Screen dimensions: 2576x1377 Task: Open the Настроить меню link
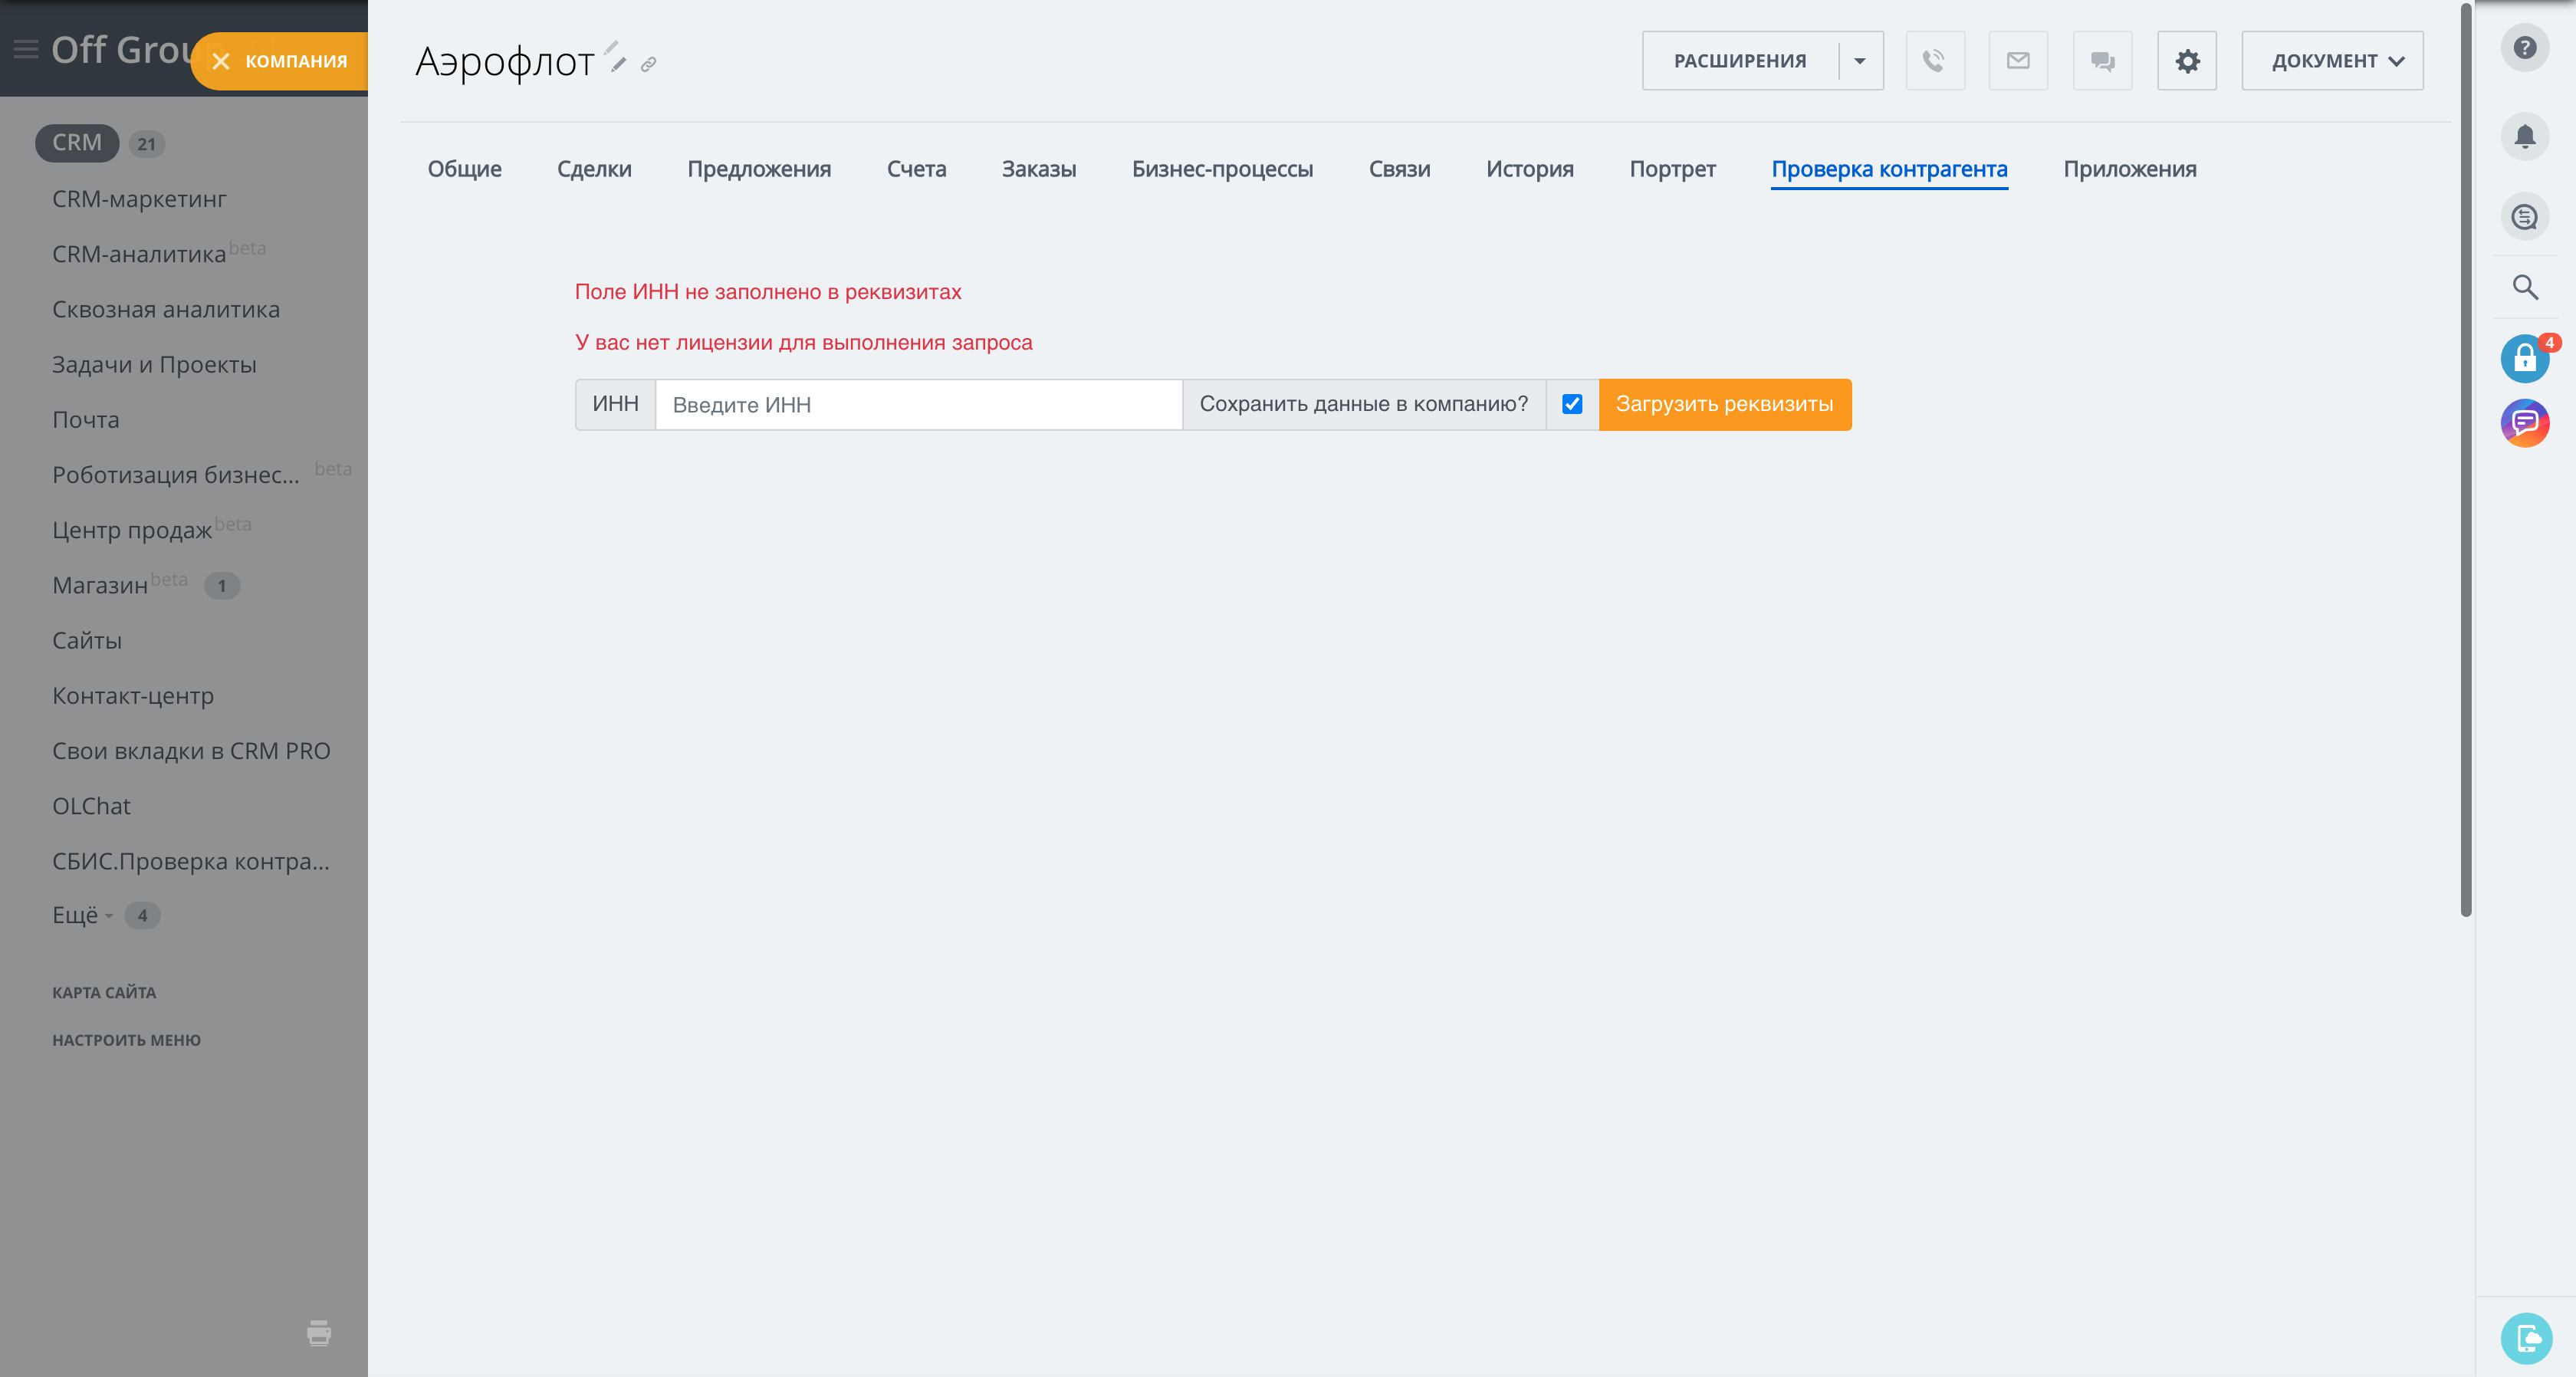pos(126,1040)
